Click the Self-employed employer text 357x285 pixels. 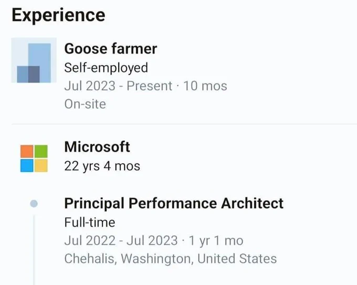pos(106,67)
